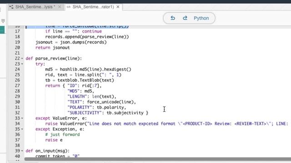Click the undo arrow icon
The width and height of the screenshot is (291, 163).
tap(173, 18)
